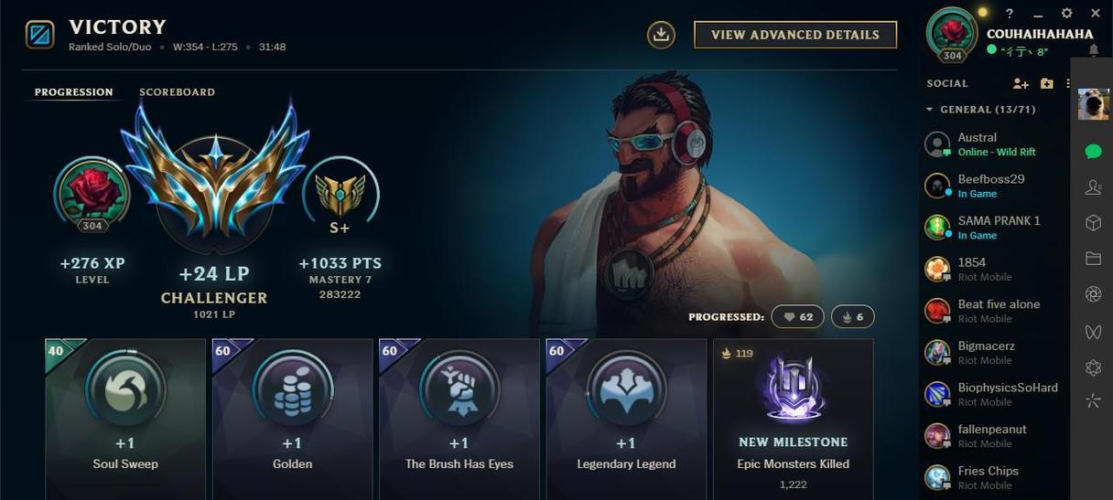Click the folder sidebar icon

(x=1093, y=259)
